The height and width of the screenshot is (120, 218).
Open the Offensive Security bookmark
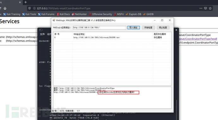tap(100, 14)
